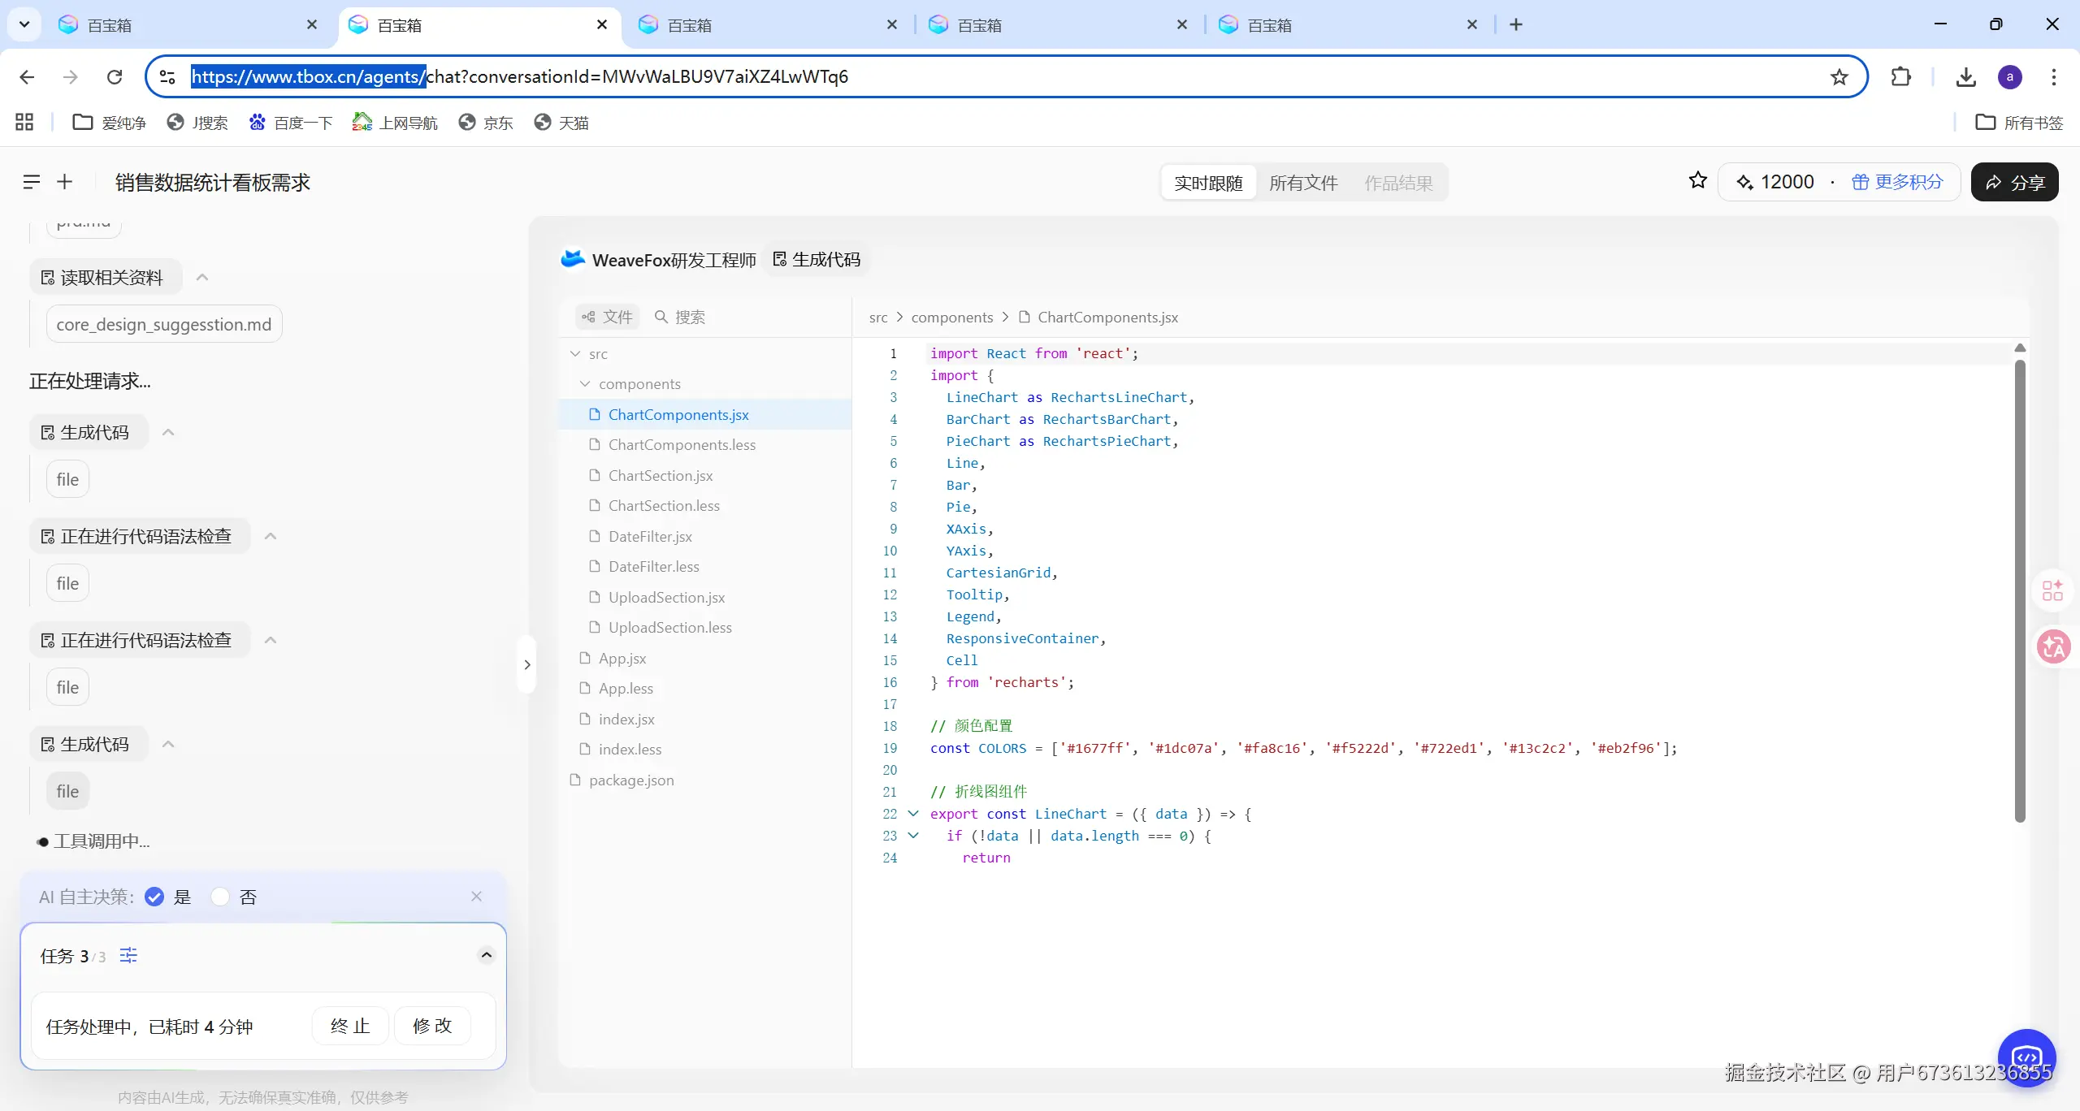The image size is (2080, 1111).
Task: Collapse the left chat panel arrow
Action: [x=526, y=664]
